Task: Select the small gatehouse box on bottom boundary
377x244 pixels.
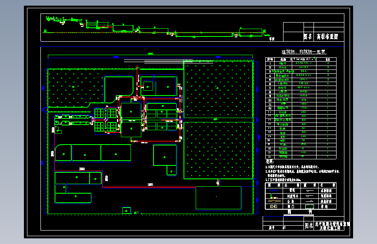Action: pos(127,211)
